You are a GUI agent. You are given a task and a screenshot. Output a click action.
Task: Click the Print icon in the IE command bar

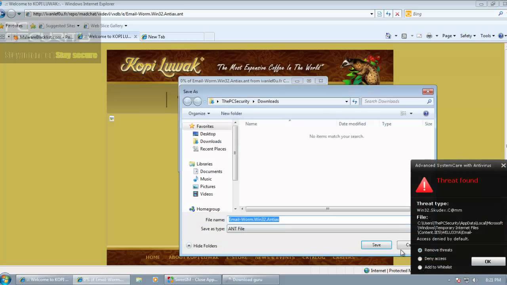point(429,36)
